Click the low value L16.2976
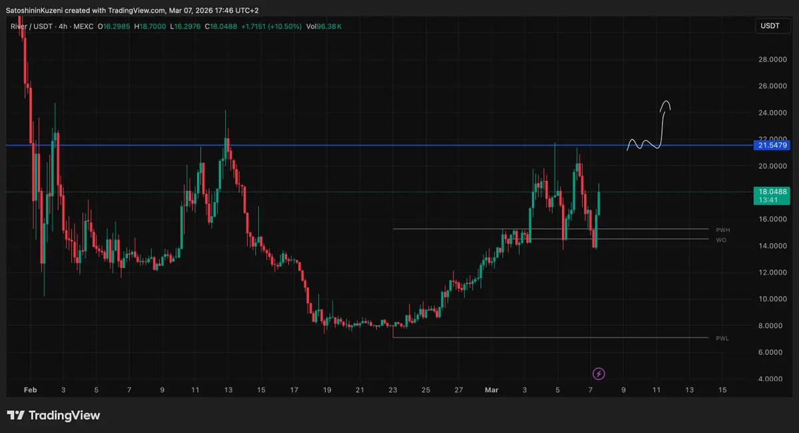Image resolution: width=799 pixels, height=433 pixels. point(186,27)
